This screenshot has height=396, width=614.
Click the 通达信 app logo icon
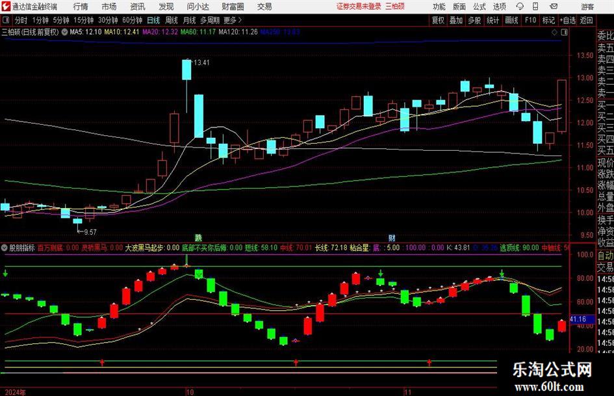point(6,7)
